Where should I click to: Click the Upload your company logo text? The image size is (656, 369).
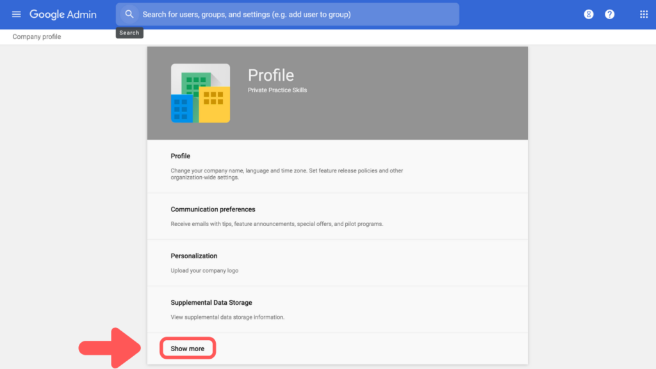tap(203, 270)
